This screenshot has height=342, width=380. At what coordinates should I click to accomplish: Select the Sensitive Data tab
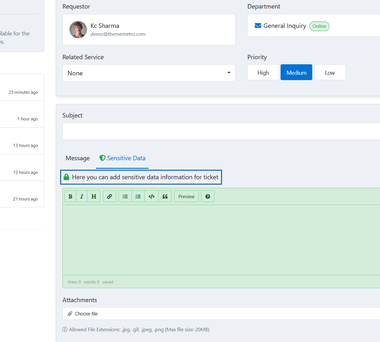[x=123, y=158]
